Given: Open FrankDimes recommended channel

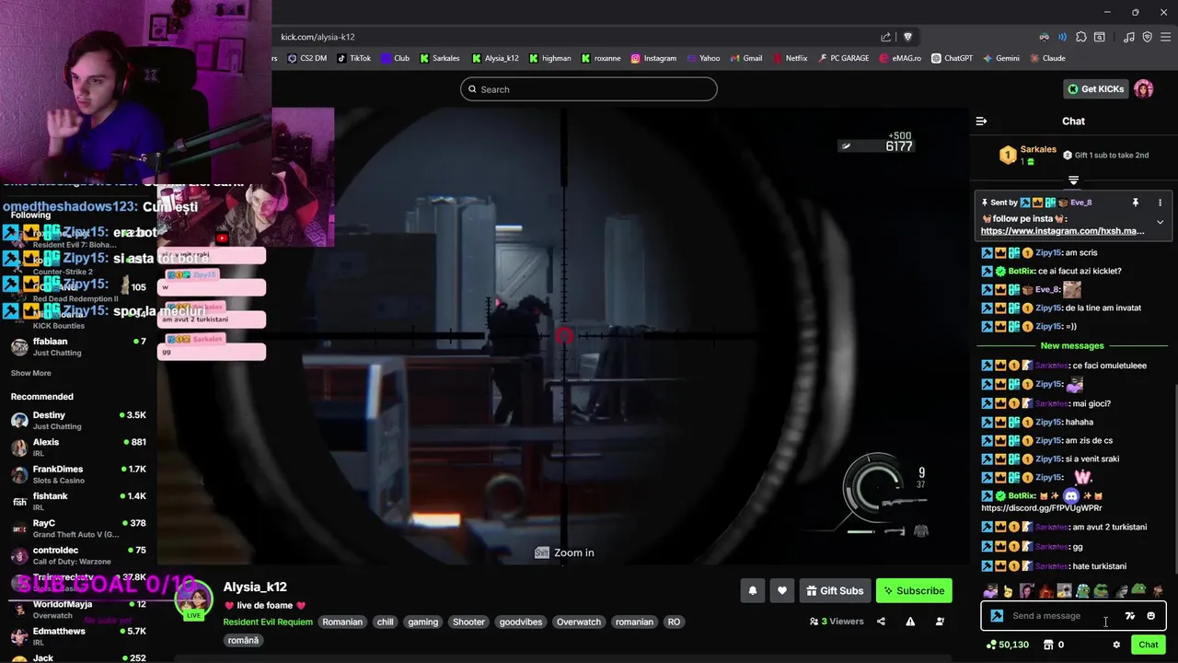Looking at the screenshot, I should [x=77, y=474].
